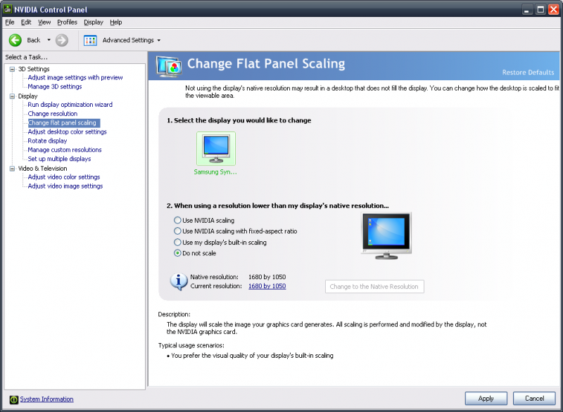Viewport: 563px width, 412px height.
Task: Open Run display optimization wizard
Action: (x=70, y=105)
